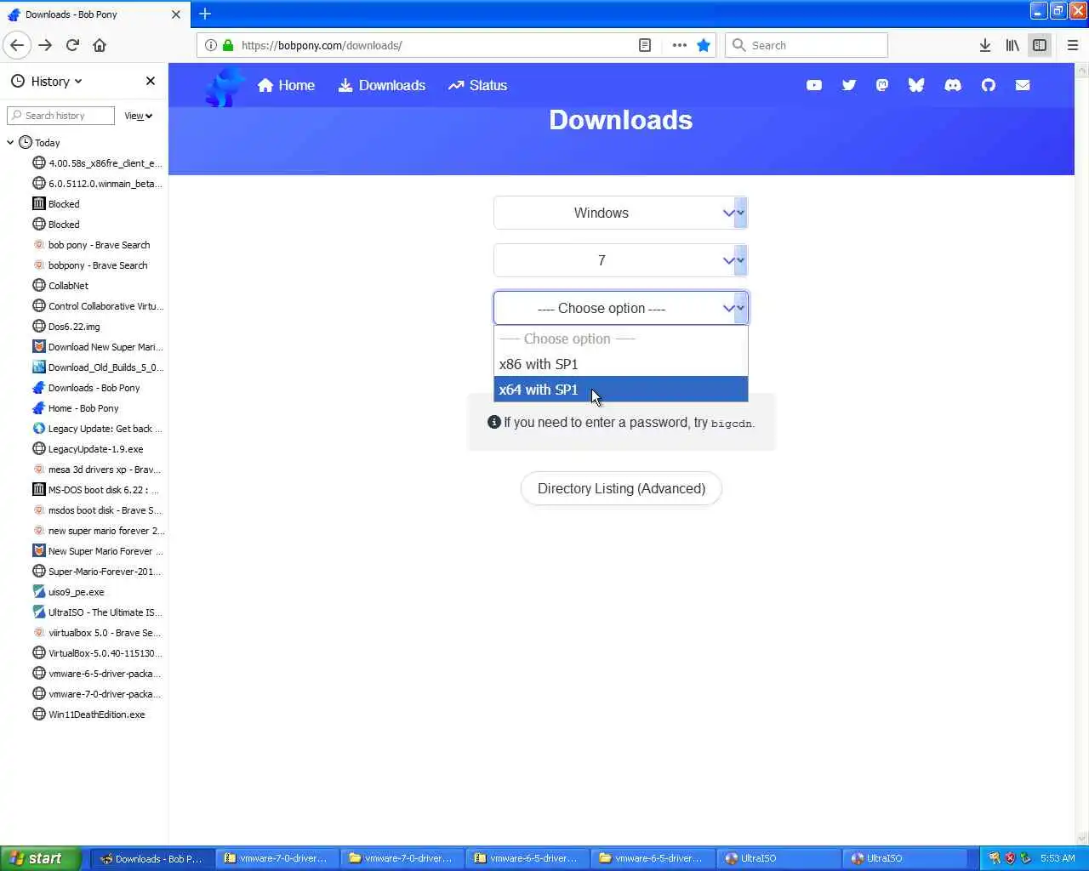Open Bob Pony GitHub icon

click(988, 85)
